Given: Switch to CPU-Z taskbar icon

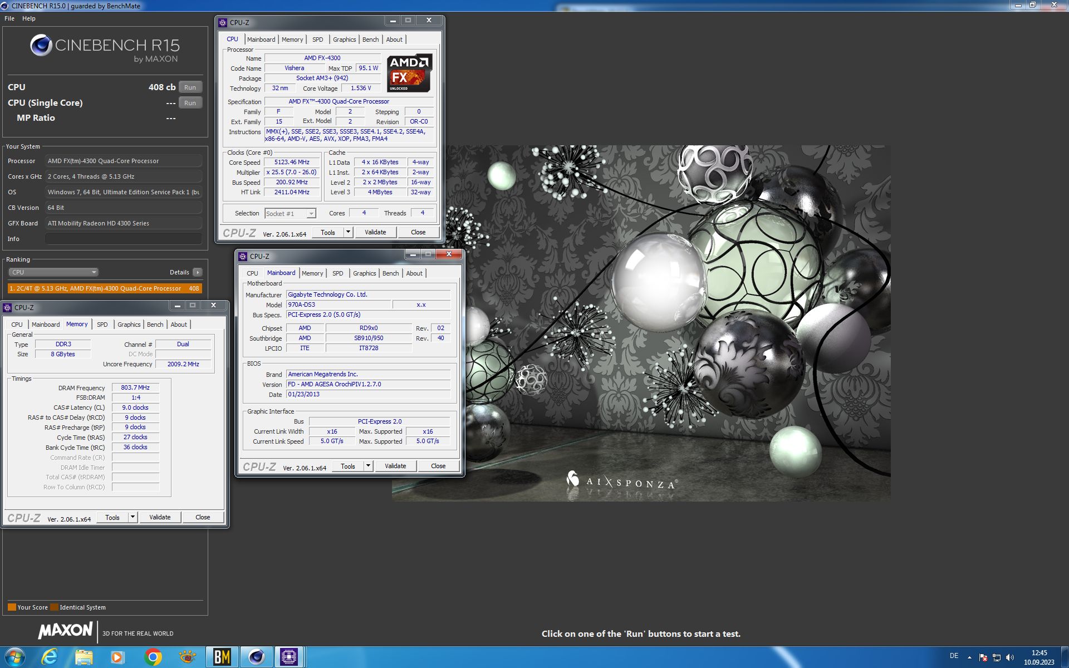Looking at the screenshot, I should coord(289,657).
